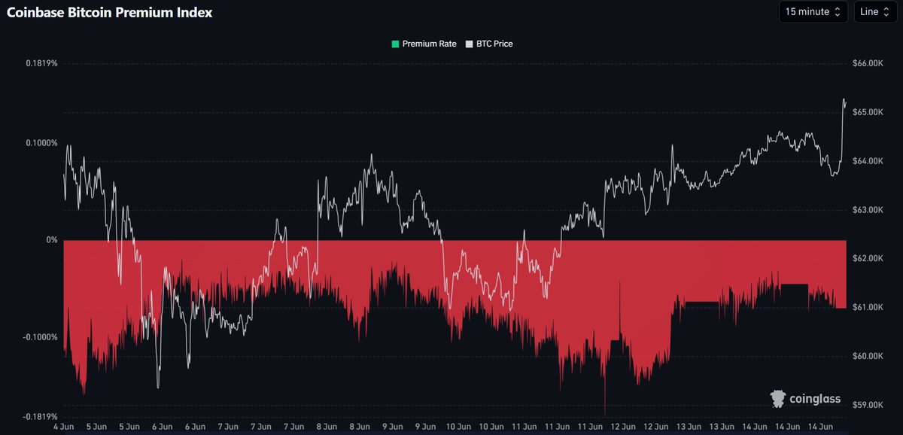Click the $63.00K price axis label

867,210
